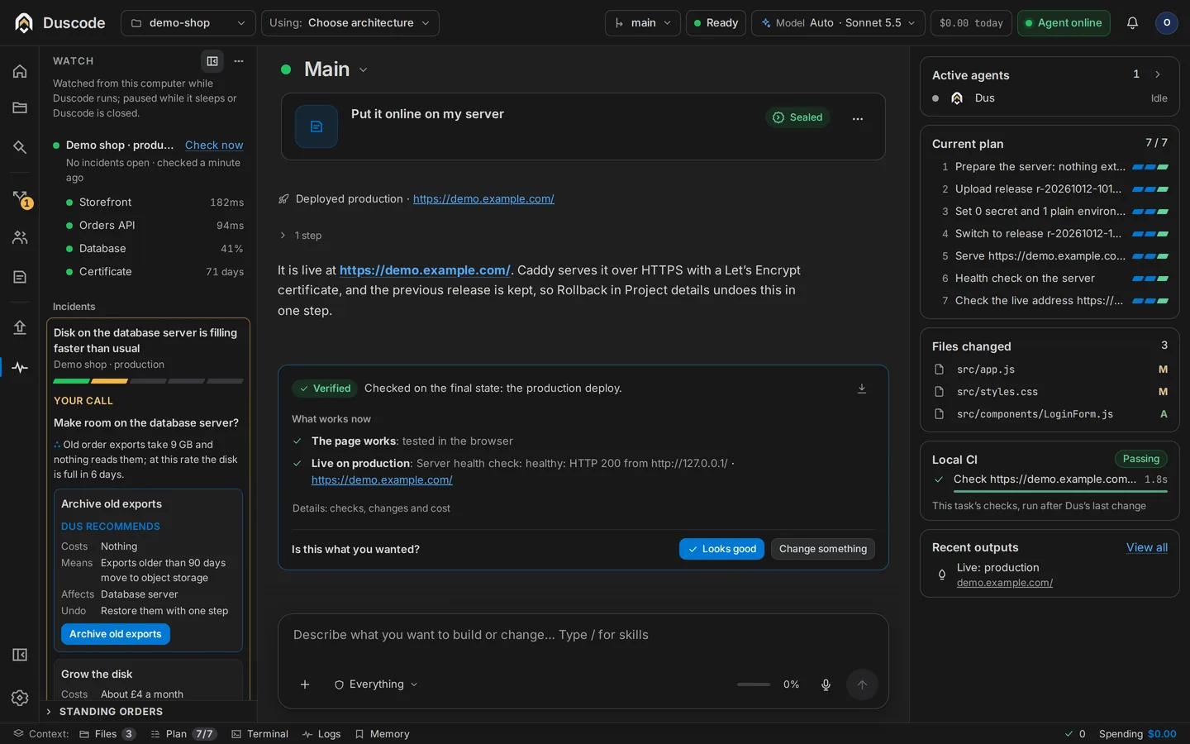Expand the Active agents panel chevron

[1158, 74]
